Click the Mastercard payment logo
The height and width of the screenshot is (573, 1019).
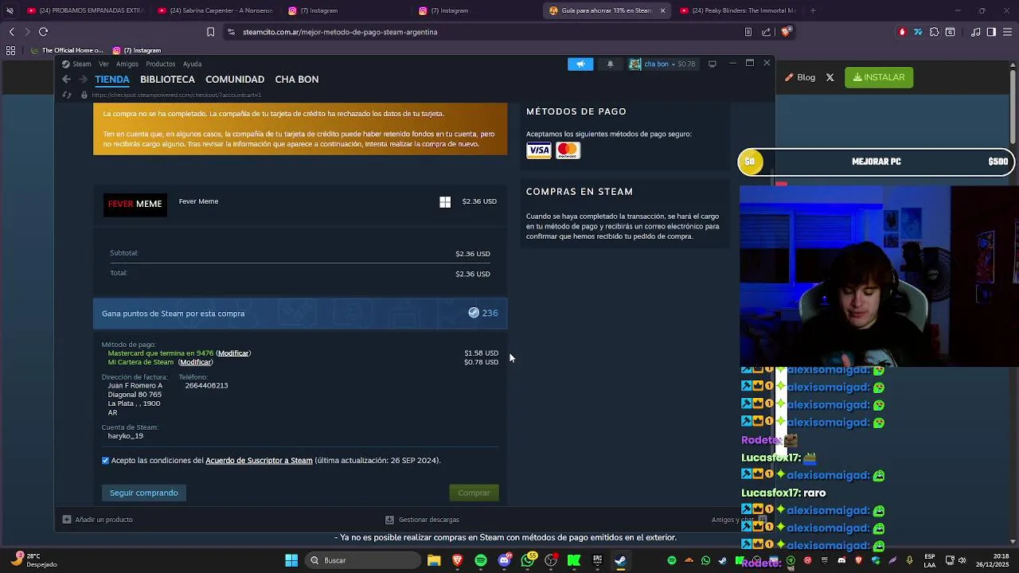coord(568,150)
